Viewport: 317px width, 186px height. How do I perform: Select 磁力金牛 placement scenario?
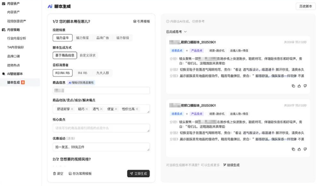(62, 38)
